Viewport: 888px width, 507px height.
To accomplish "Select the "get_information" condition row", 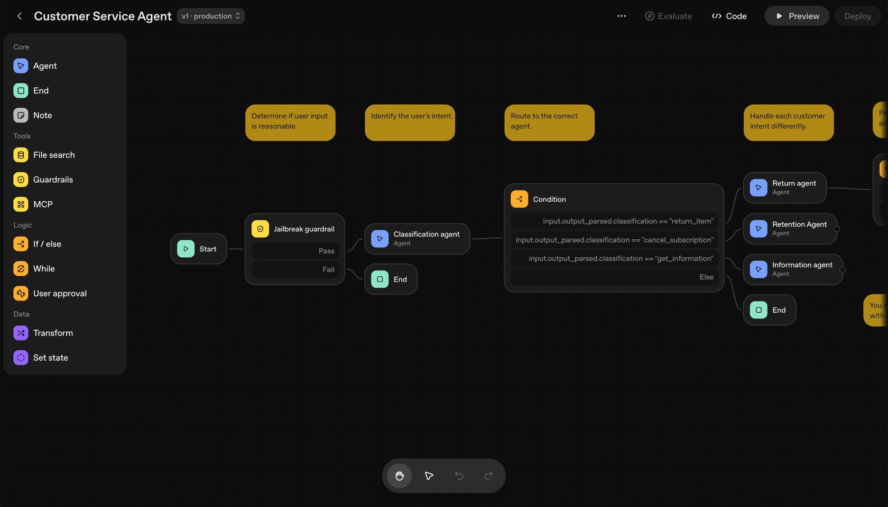I will coord(614,258).
